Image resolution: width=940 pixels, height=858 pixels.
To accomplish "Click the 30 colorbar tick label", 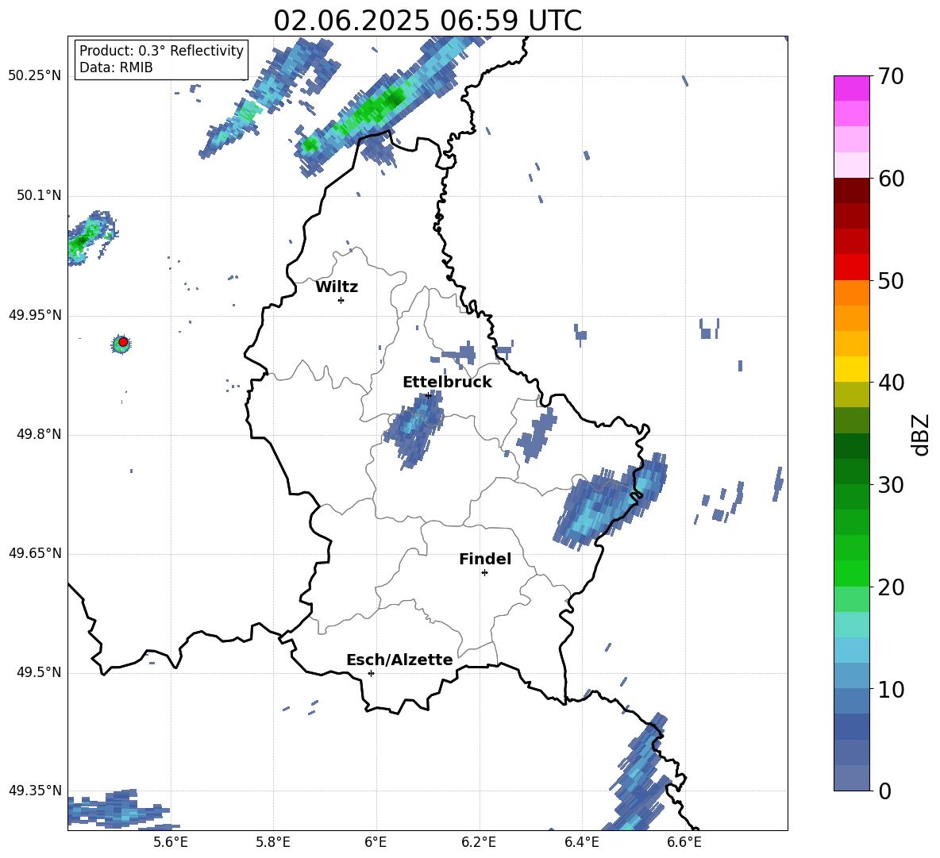I will pos(891,484).
